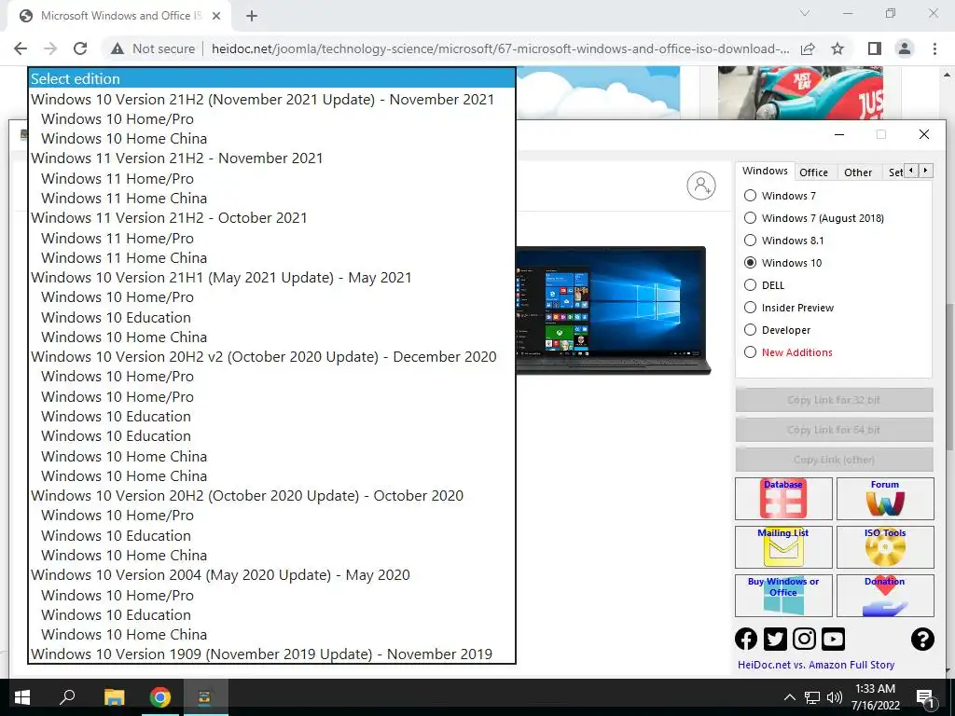Switch to the Windows tab

tap(765, 172)
